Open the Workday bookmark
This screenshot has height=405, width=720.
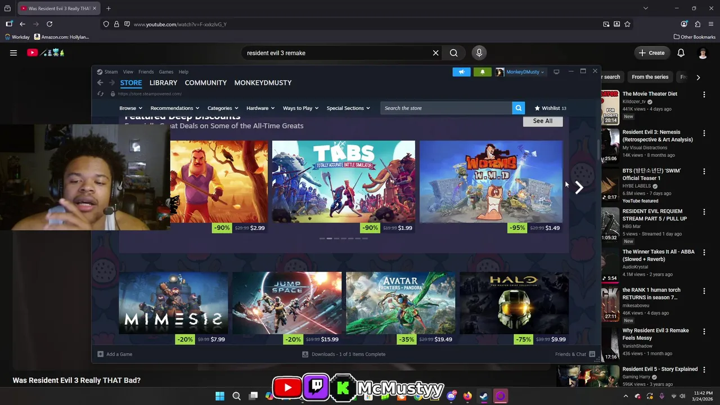[x=17, y=37]
